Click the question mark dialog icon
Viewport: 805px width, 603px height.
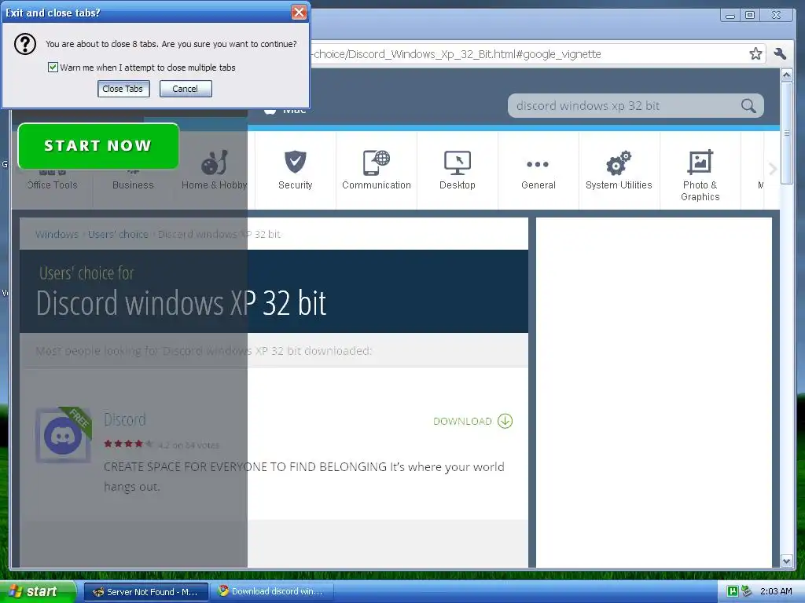click(x=24, y=44)
